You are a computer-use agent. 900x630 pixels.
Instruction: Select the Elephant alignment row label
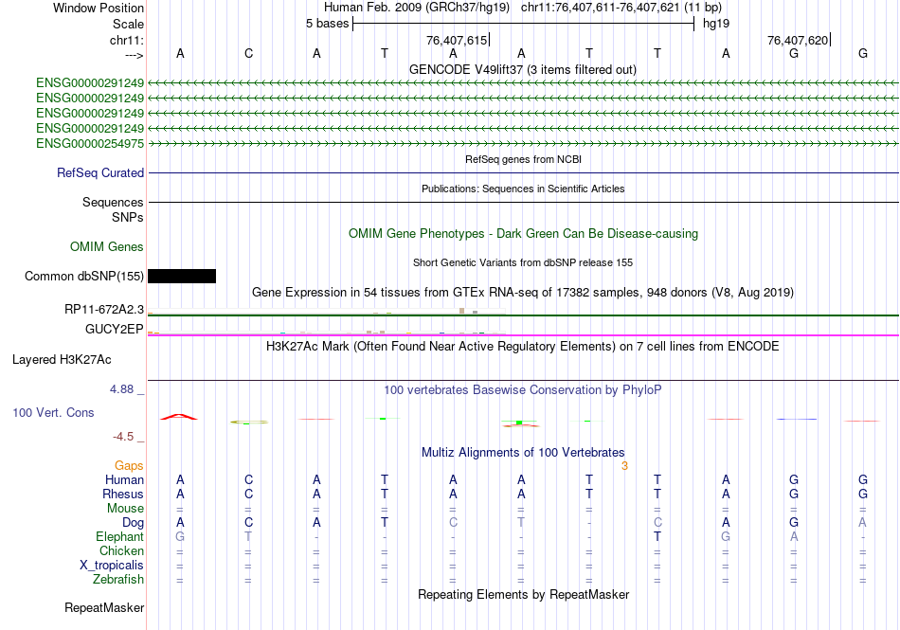(120, 536)
